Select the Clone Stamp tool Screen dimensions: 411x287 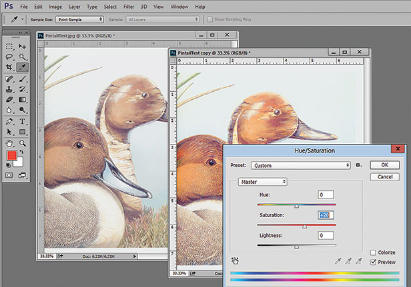pyautogui.click(x=9, y=89)
